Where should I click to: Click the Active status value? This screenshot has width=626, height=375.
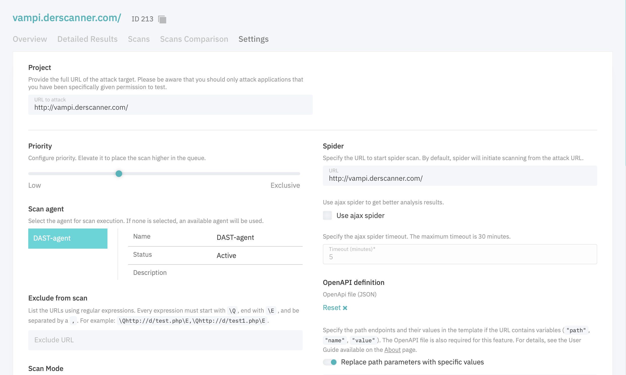tap(226, 255)
